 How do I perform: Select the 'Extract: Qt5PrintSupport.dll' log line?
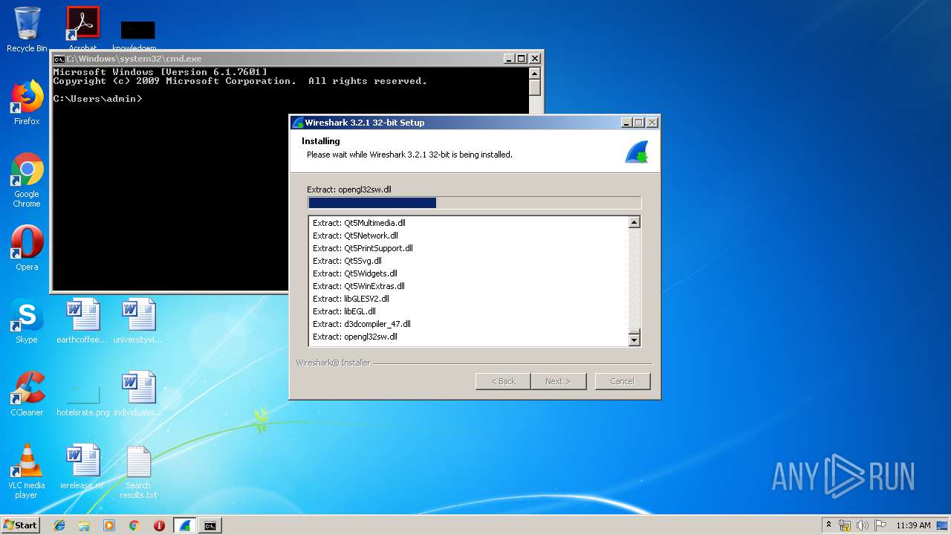pyautogui.click(x=363, y=248)
